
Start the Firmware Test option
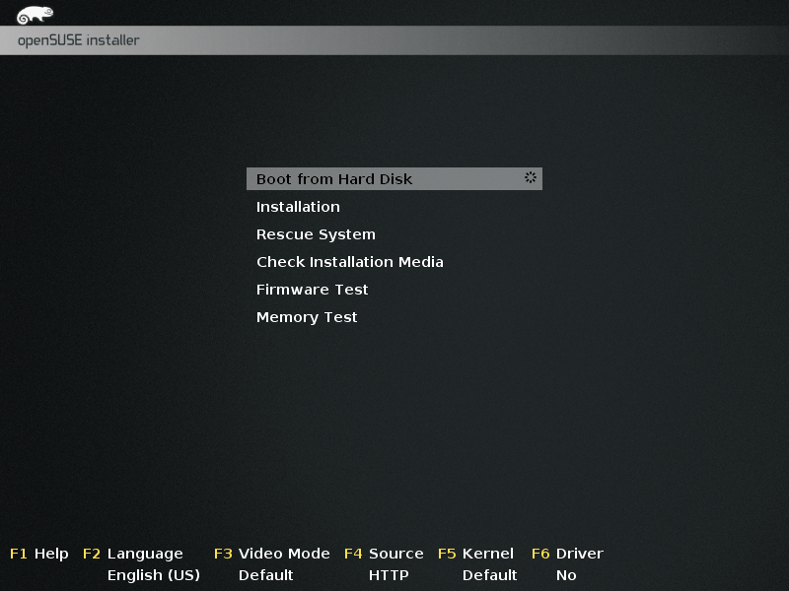tap(312, 290)
